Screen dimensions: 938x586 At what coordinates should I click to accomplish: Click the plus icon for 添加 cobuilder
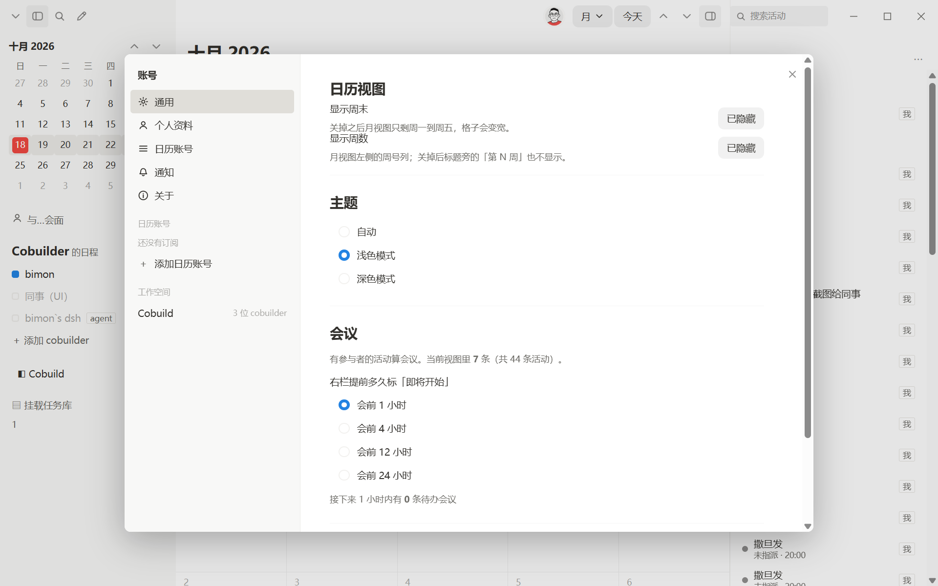(16, 341)
